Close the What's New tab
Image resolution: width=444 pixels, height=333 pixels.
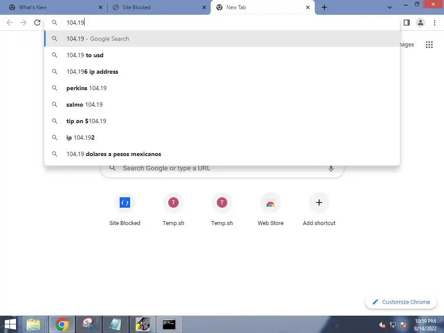tap(101, 8)
